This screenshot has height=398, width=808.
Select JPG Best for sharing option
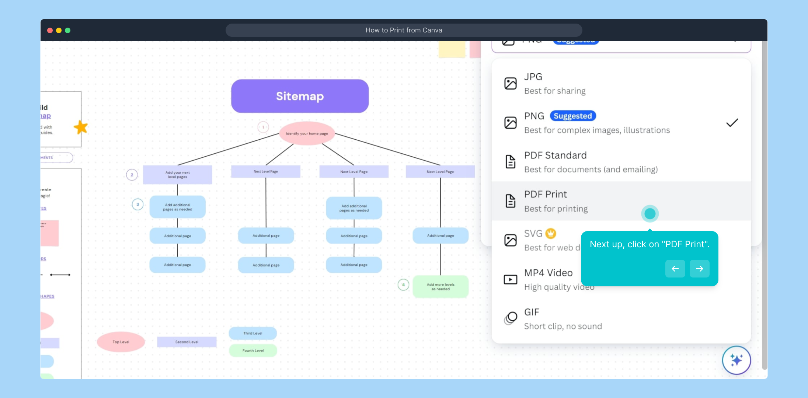tap(590, 84)
